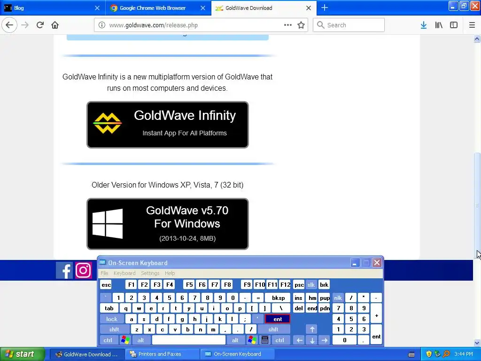Close the Blog tab
Image resolution: width=481 pixels, height=361 pixels.
click(97, 8)
